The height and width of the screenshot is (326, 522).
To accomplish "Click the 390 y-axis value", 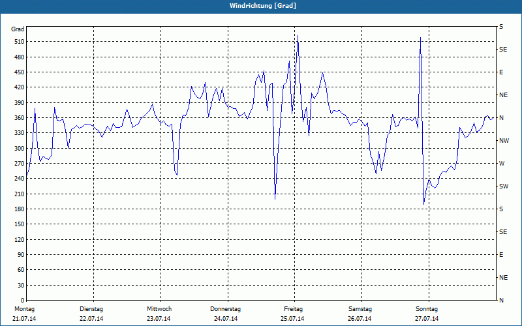I will [20, 102].
